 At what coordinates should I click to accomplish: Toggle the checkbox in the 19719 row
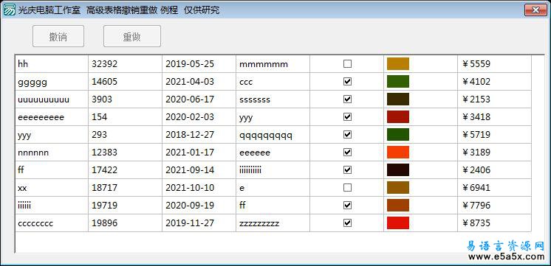[x=347, y=205]
